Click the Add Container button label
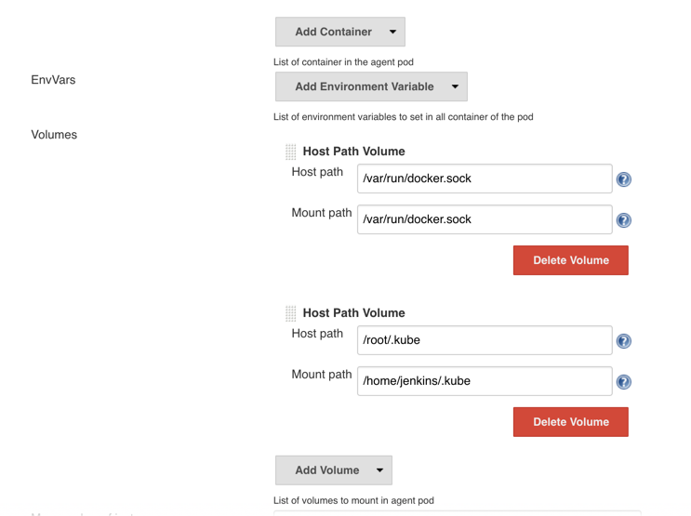691x516 pixels. point(333,32)
